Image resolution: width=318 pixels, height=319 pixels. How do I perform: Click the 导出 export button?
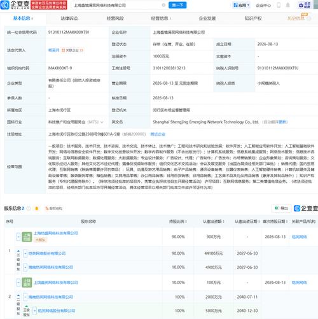click(281, 208)
